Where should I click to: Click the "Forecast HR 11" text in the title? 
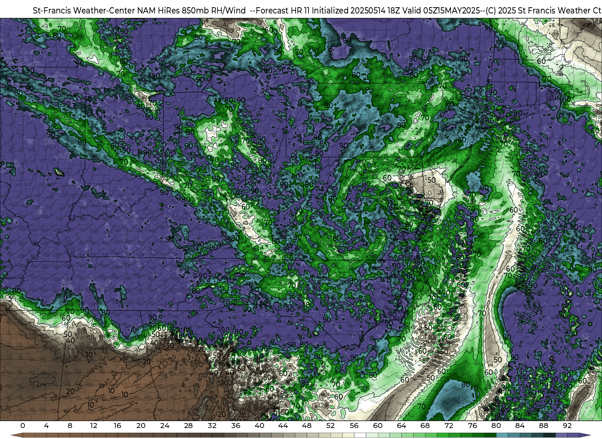tap(283, 10)
